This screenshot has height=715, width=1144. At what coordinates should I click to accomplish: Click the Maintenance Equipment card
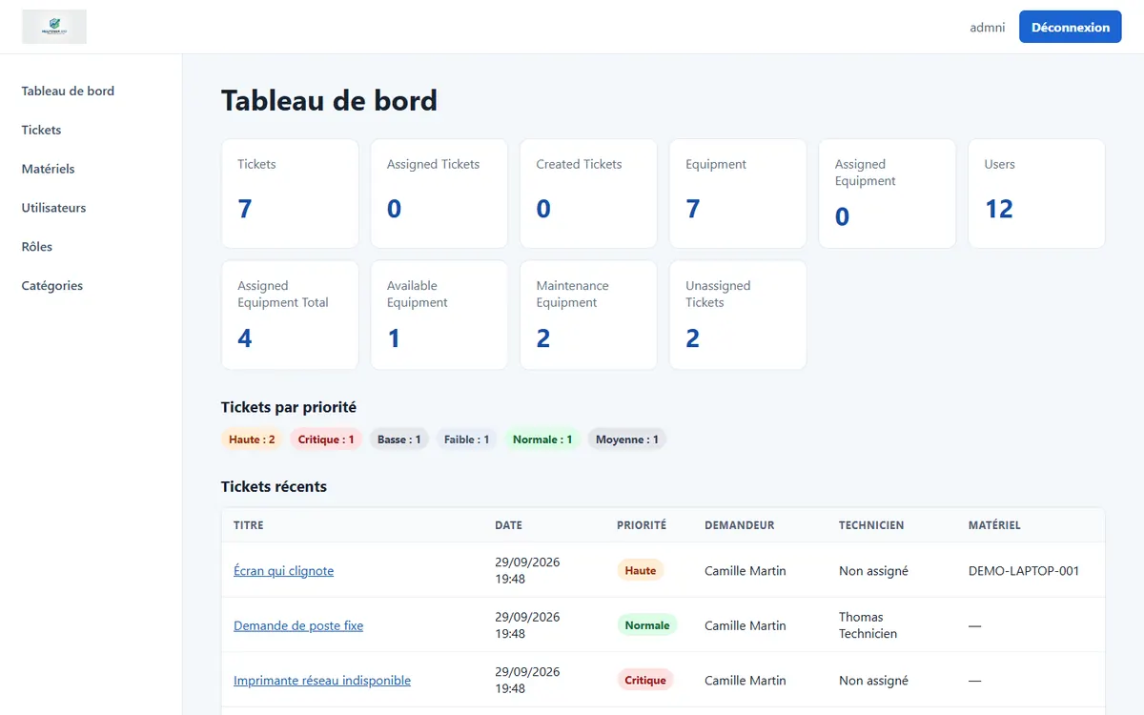point(588,315)
